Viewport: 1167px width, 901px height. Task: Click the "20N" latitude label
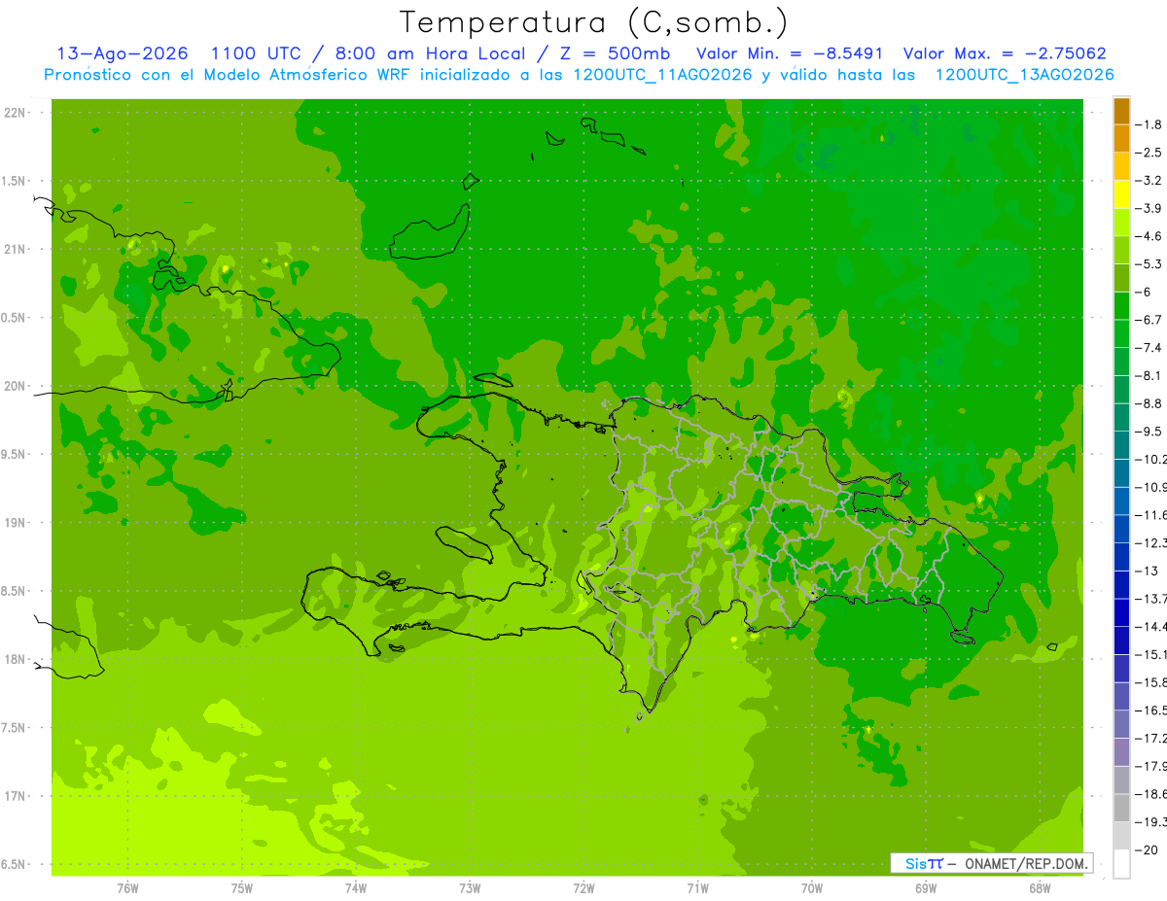[x=16, y=386]
